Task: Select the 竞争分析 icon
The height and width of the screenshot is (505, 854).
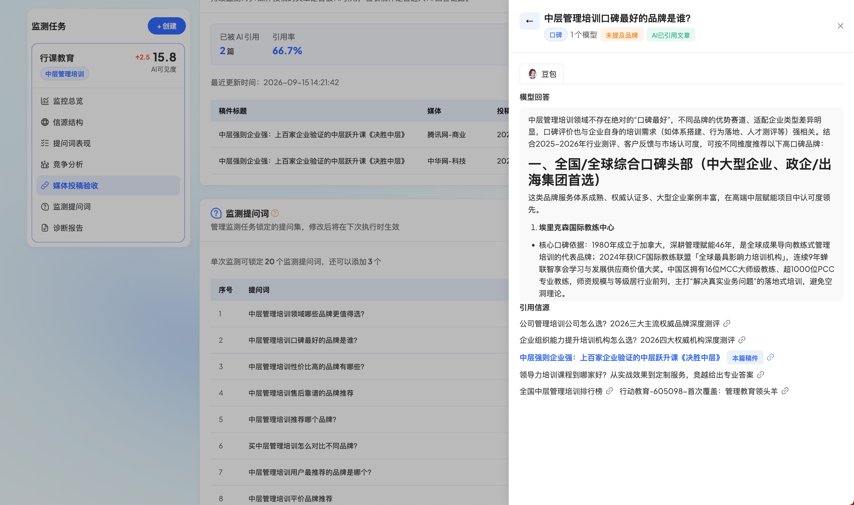Action: [45, 164]
